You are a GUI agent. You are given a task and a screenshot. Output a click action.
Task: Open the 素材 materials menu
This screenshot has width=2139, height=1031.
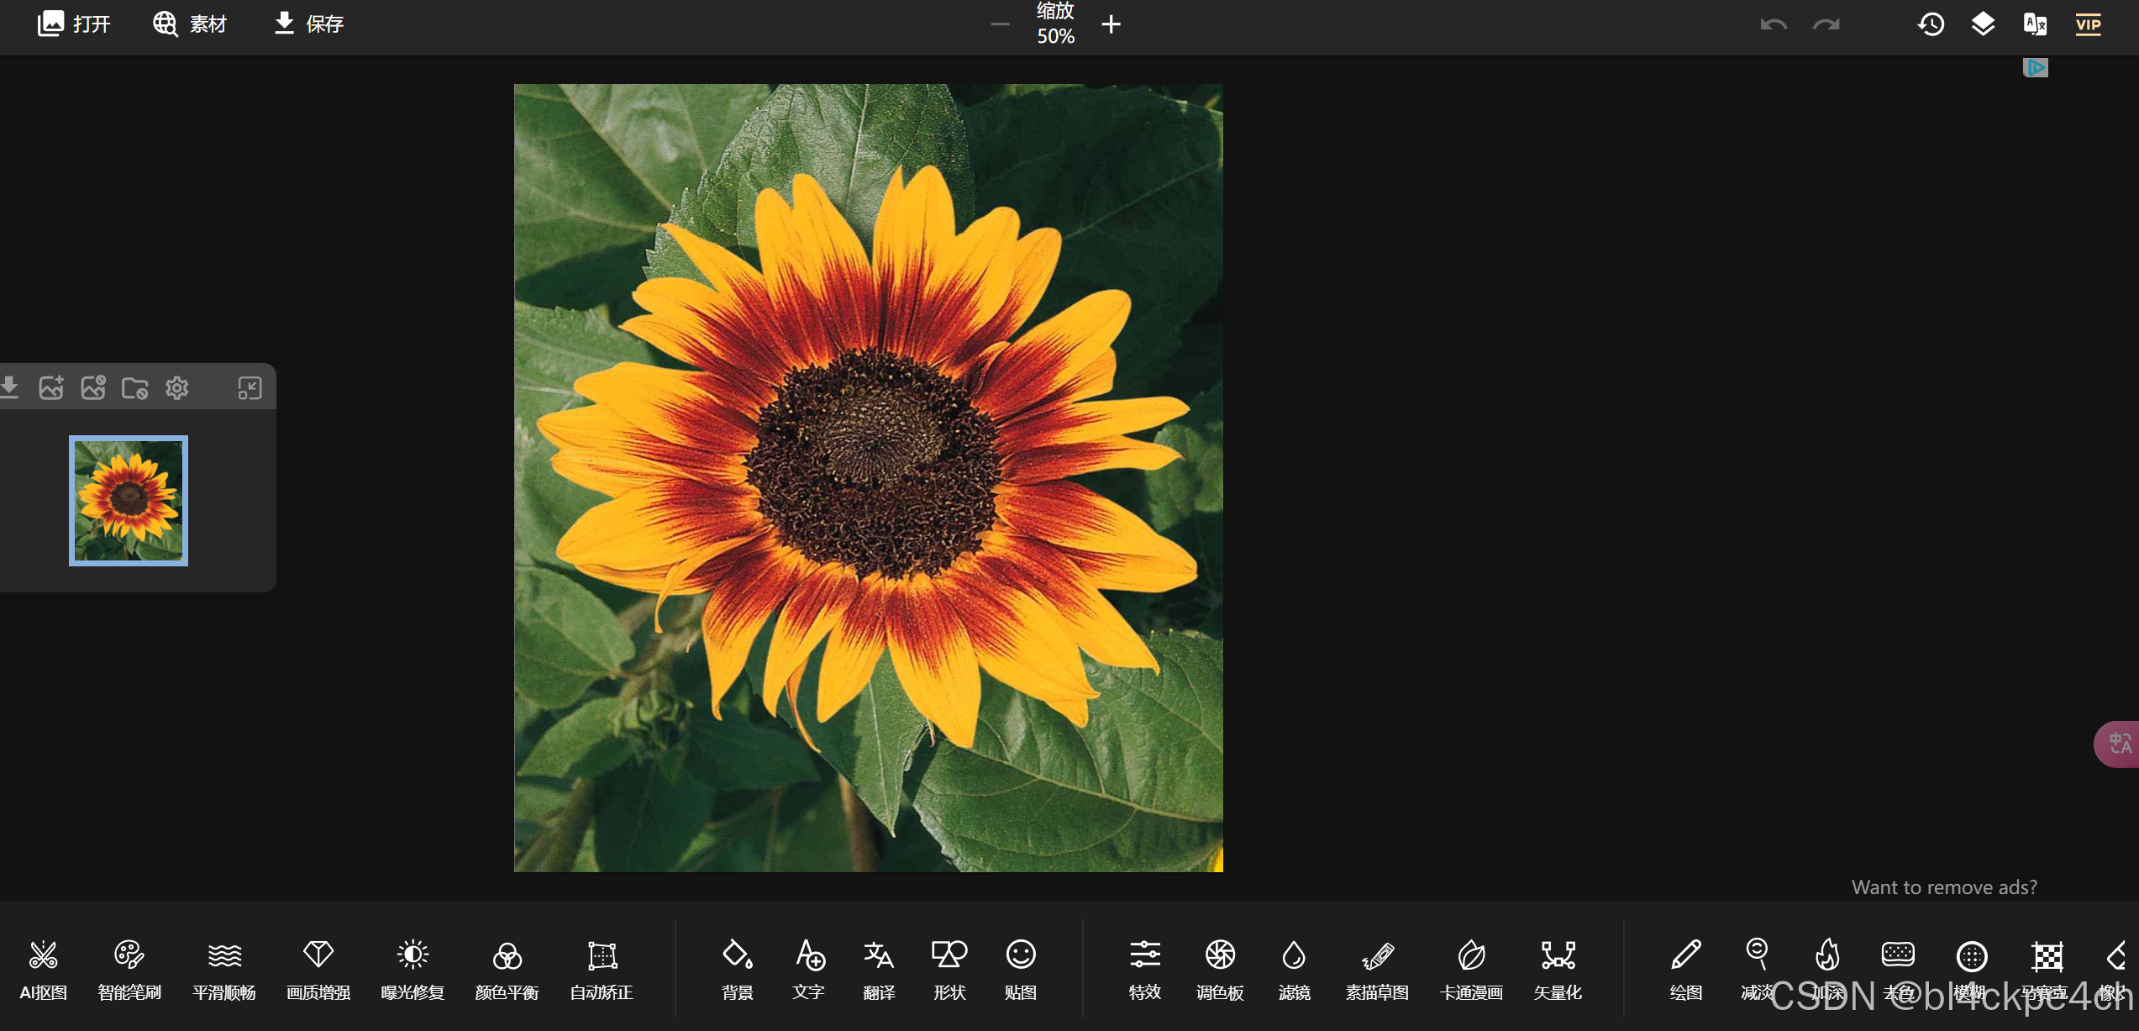point(190,24)
